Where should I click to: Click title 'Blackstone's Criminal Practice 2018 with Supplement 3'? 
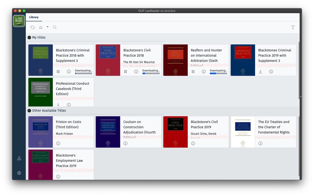click(73, 55)
